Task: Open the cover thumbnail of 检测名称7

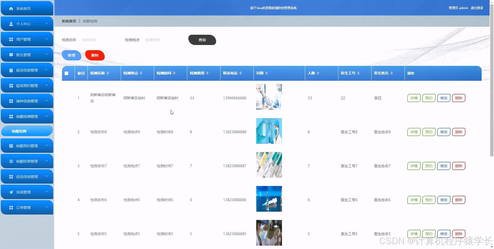Action: [269, 165]
